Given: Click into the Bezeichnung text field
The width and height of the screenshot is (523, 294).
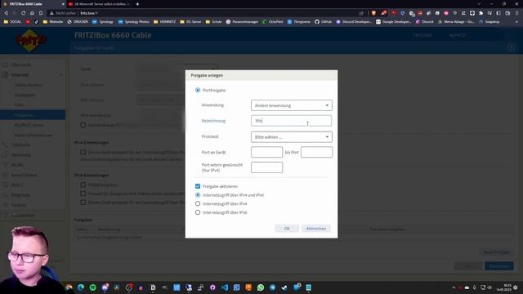Looking at the screenshot, I should point(291,121).
